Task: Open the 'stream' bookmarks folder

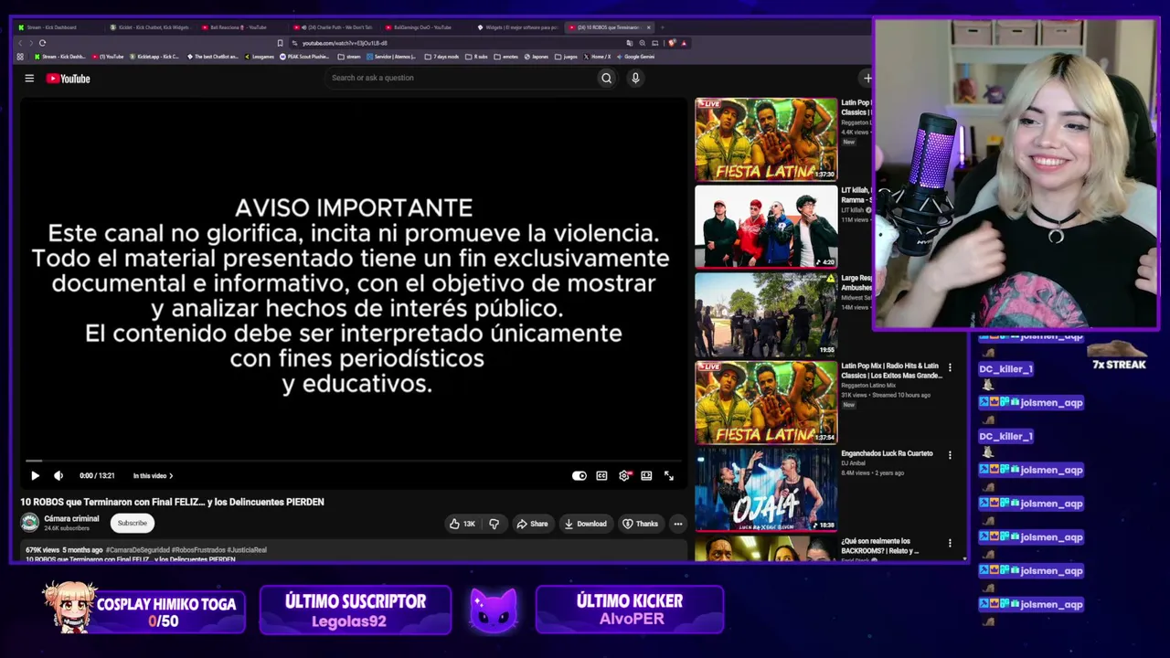Action: coord(349,57)
